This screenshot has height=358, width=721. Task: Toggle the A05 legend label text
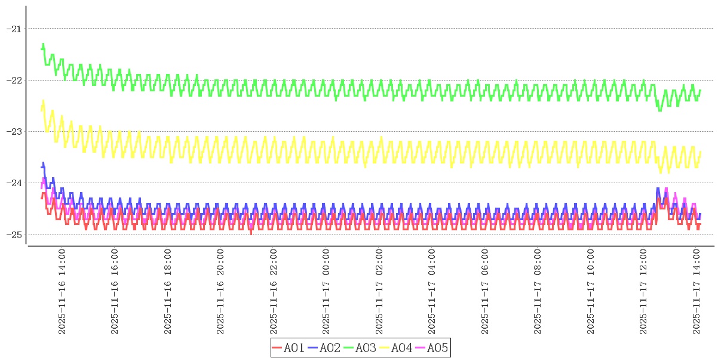pyautogui.click(x=437, y=348)
